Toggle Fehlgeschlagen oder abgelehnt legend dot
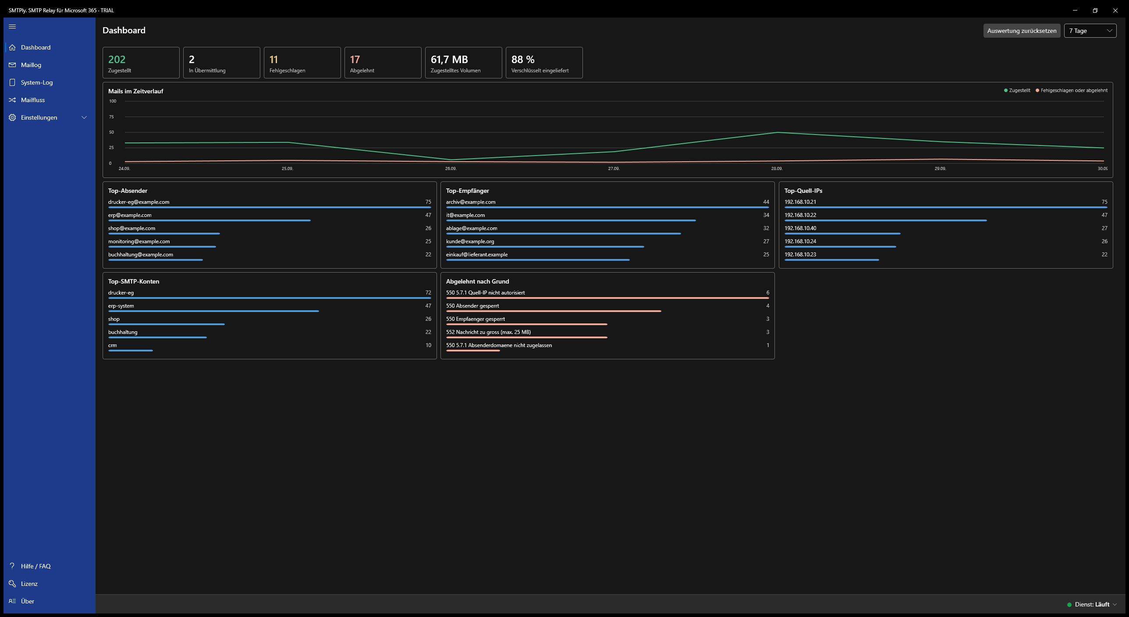Viewport: 1129px width, 617px height. click(1037, 90)
